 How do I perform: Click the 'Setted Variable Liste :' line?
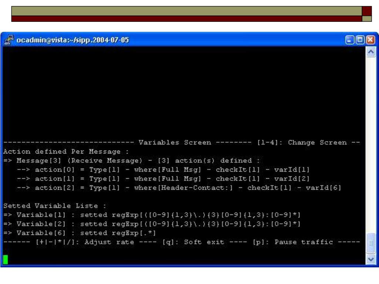(55, 206)
